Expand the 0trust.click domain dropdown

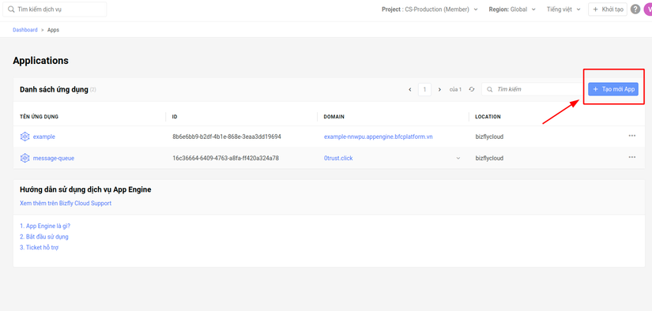click(458, 158)
